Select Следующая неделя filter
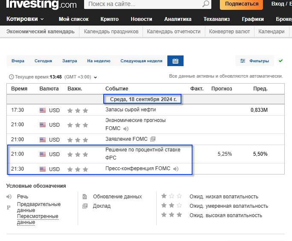The height and width of the screenshot is (241, 292). [x=141, y=61]
